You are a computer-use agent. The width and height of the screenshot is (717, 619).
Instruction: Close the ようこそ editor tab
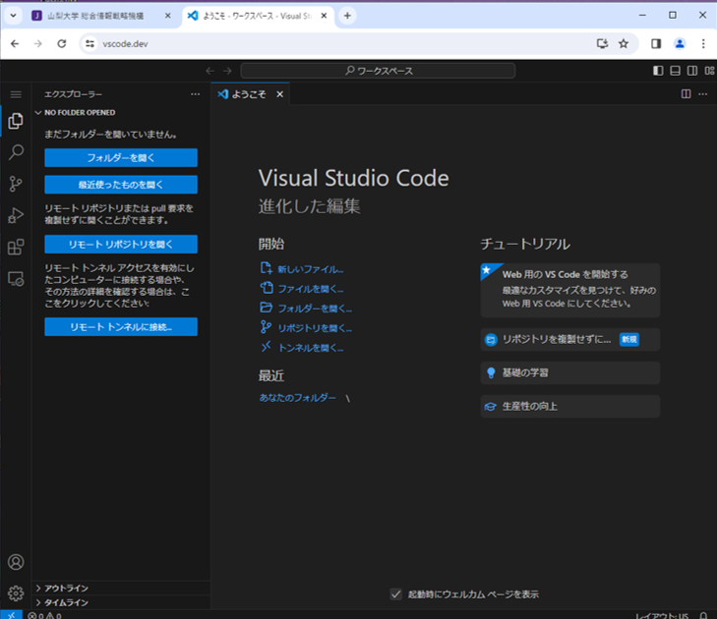[280, 94]
